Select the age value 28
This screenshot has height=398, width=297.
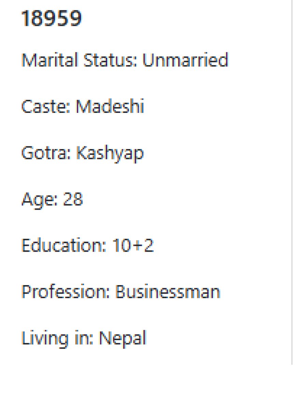73,199
